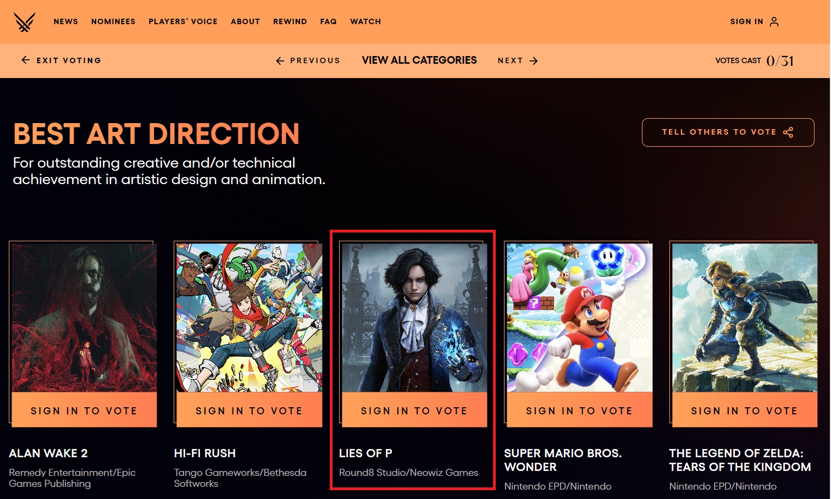
Task: Click Sign In to Vote for Super Mario Bros. Wonder
Action: (579, 410)
